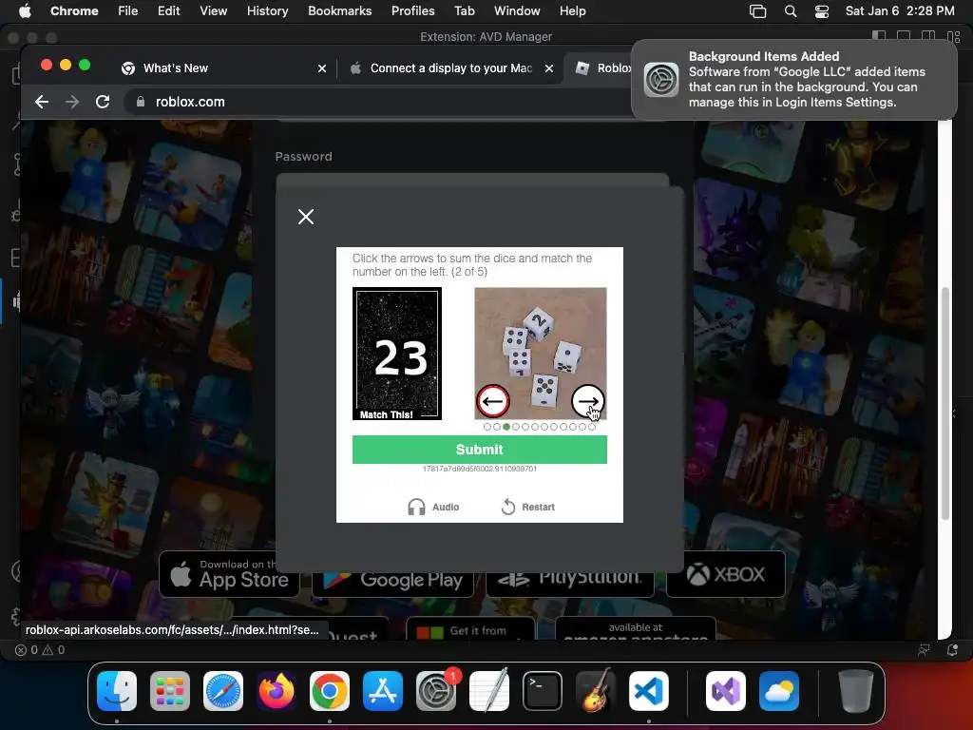Close the verification dialog with X
This screenshot has width=973, height=730.
point(305,217)
